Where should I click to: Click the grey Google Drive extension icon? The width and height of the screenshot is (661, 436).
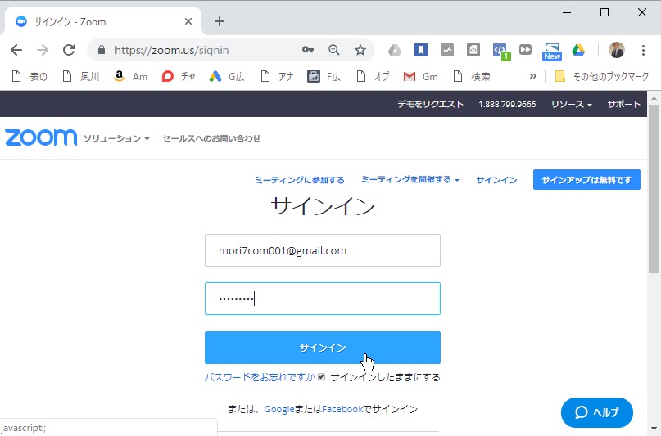(395, 50)
